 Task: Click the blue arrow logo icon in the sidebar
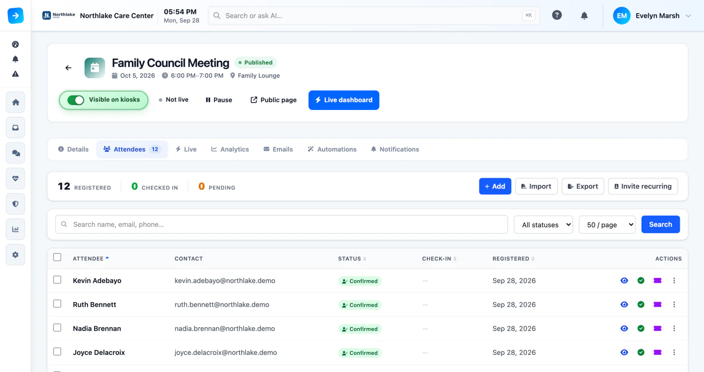[x=15, y=16]
